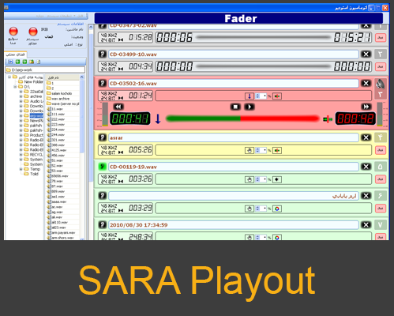Expand the Audio L folder node
Image resolution: width=394 pixels, height=316 pixels.
click(21, 101)
